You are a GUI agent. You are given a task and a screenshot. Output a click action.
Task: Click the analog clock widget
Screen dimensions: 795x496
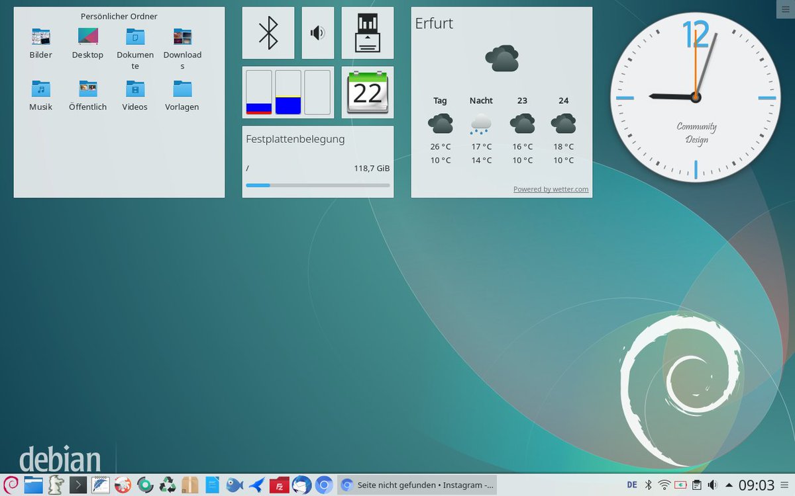[x=696, y=97]
